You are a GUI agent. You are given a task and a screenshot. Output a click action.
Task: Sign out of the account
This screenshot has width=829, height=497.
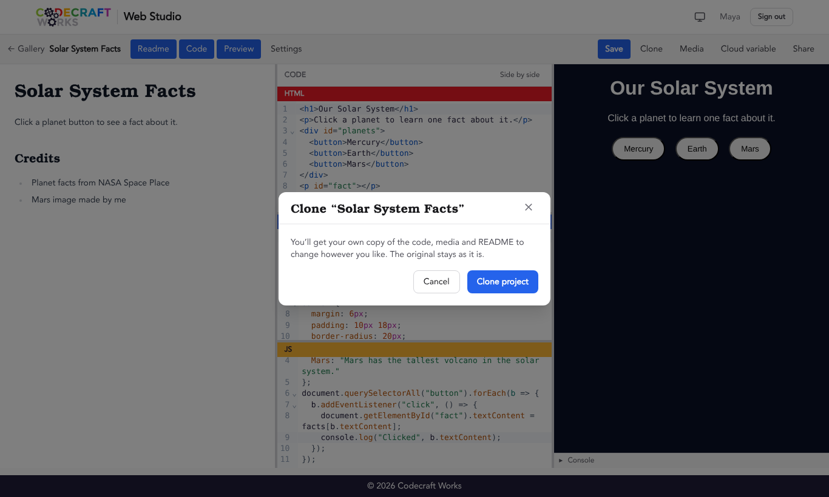(x=771, y=17)
